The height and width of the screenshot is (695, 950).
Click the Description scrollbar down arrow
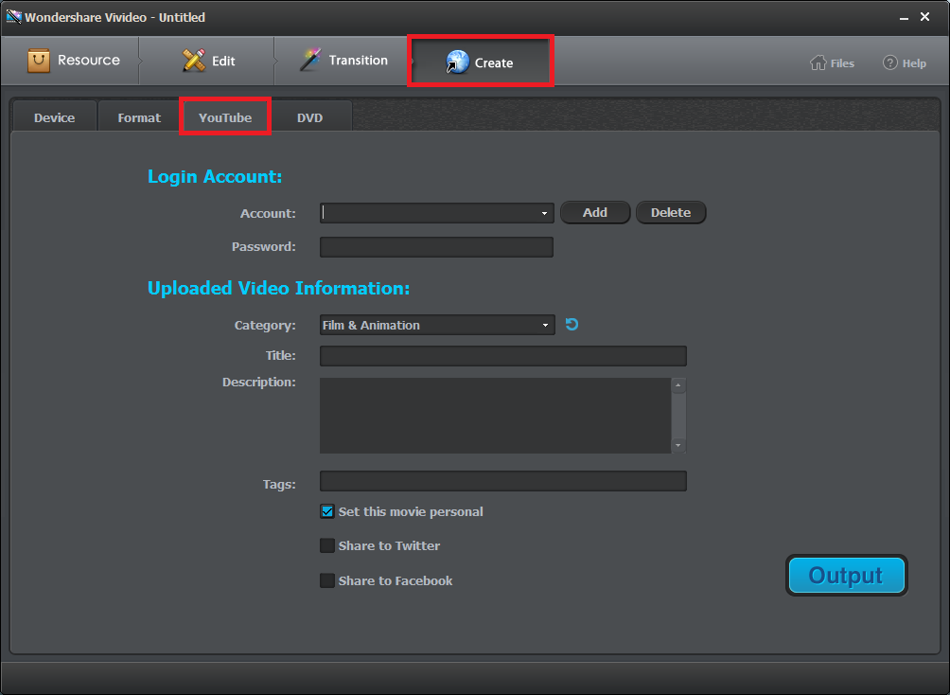pyautogui.click(x=678, y=446)
